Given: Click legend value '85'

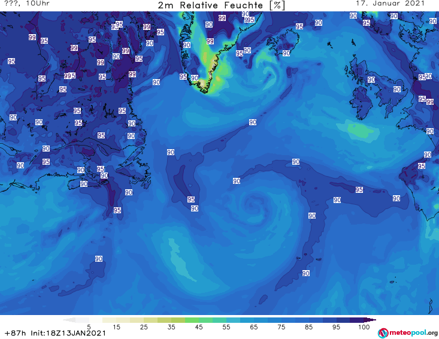Looking at the screenshot, I should click(x=308, y=327).
